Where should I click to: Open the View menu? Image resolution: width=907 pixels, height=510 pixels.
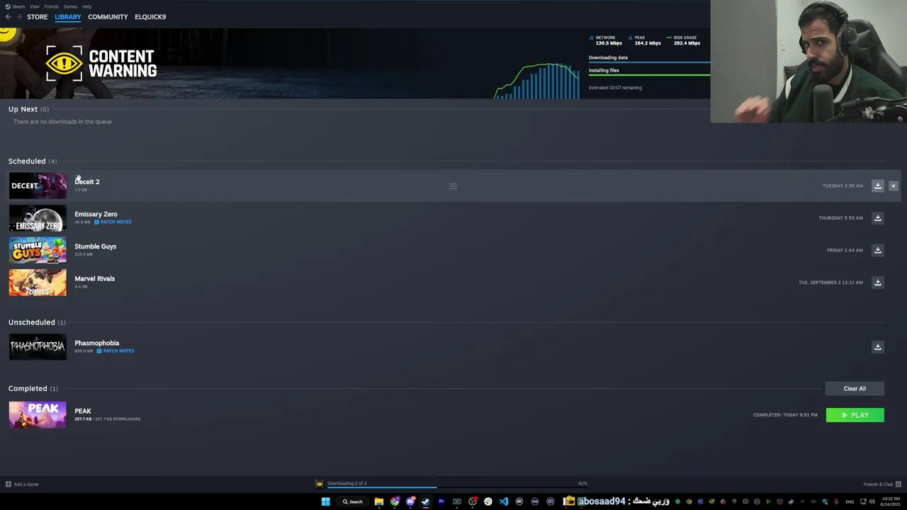[x=34, y=6]
